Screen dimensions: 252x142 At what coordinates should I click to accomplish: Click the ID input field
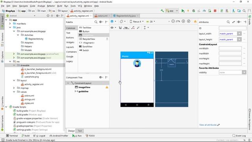pos(233,28)
